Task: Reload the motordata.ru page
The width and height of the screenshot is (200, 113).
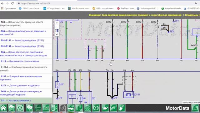Action: pos(12,3)
